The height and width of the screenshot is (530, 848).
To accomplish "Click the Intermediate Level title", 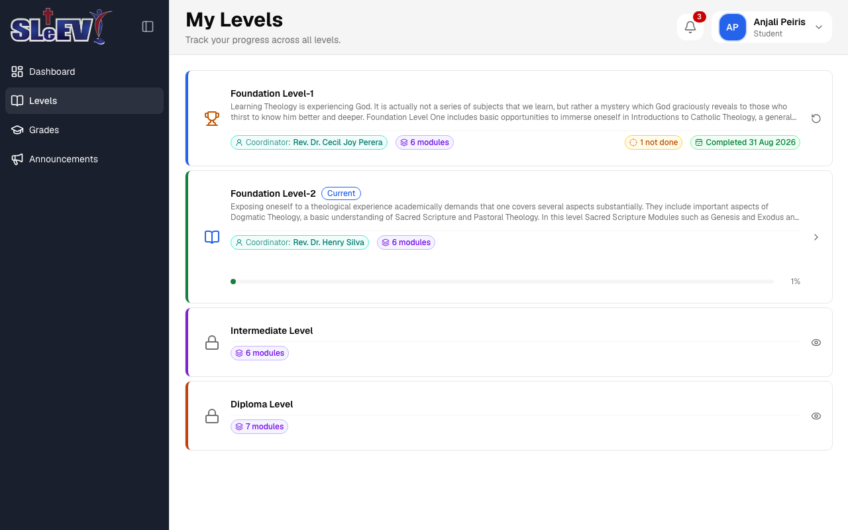I will point(272,331).
